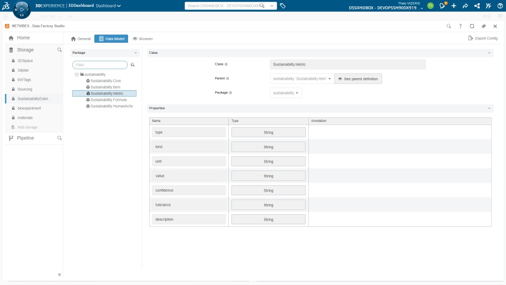The height and width of the screenshot is (285, 506).
Task: Click Export Config link
Action: point(483,38)
